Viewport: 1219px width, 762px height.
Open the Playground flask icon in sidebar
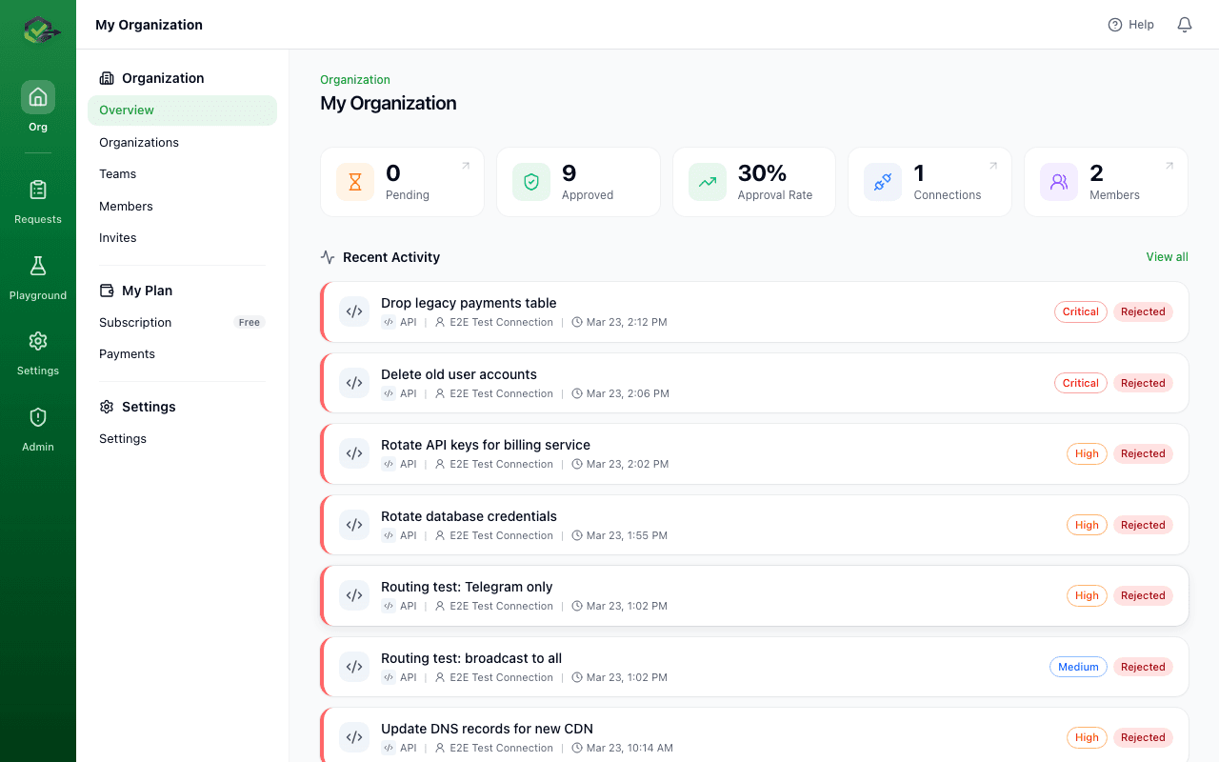(37, 266)
